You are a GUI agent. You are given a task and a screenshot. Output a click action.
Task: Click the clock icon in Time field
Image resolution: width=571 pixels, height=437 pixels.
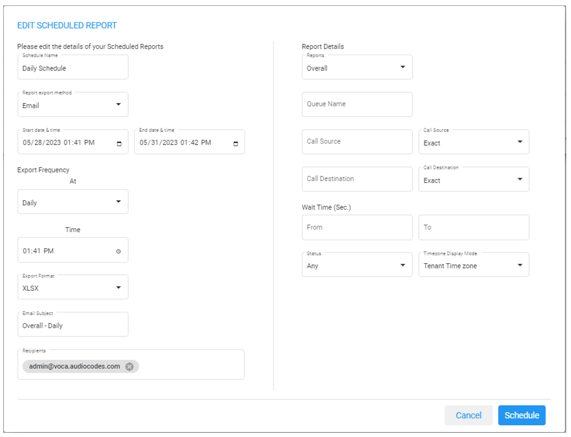(118, 252)
